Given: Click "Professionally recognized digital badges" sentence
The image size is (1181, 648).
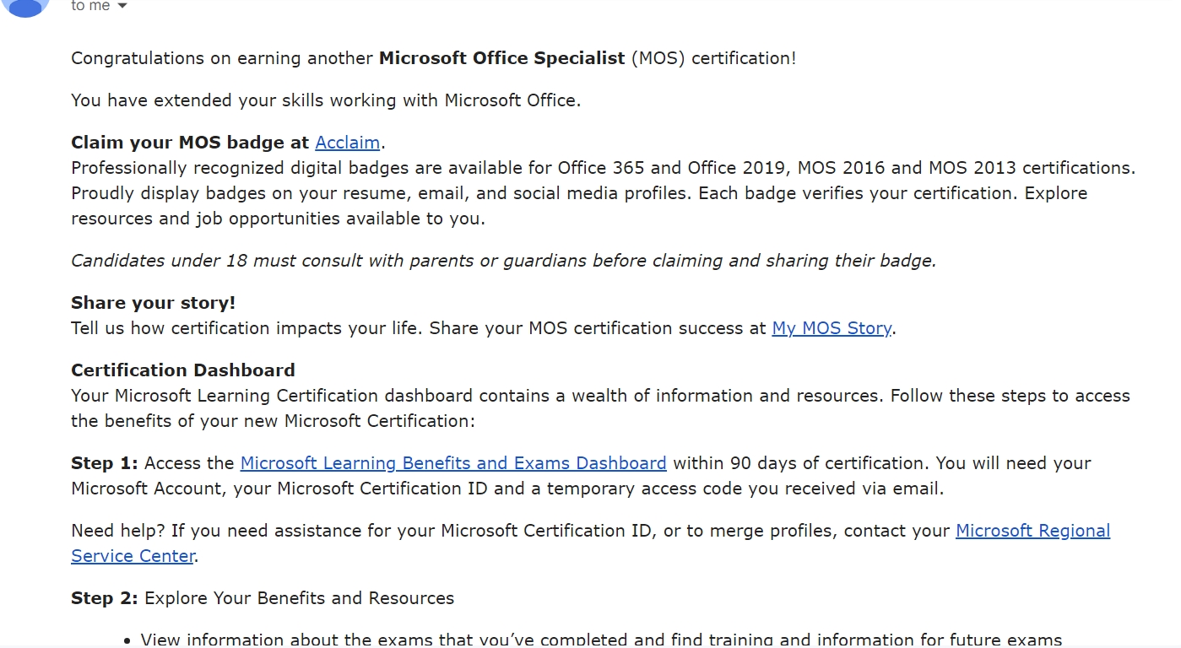Looking at the screenshot, I should (x=603, y=168).
